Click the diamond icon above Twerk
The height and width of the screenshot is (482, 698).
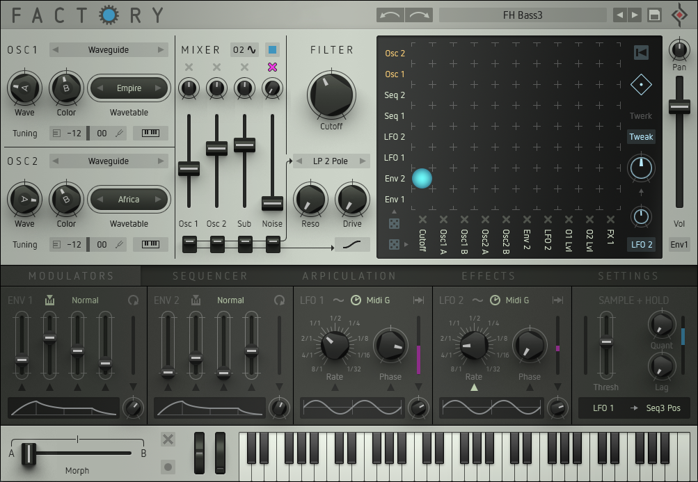(x=641, y=84)
